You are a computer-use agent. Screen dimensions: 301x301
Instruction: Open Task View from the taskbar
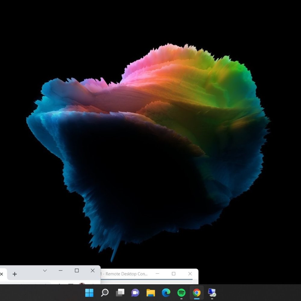click(120, 293)
